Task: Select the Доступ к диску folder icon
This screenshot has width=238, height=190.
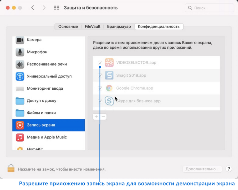Action: [x=20, y=101]
